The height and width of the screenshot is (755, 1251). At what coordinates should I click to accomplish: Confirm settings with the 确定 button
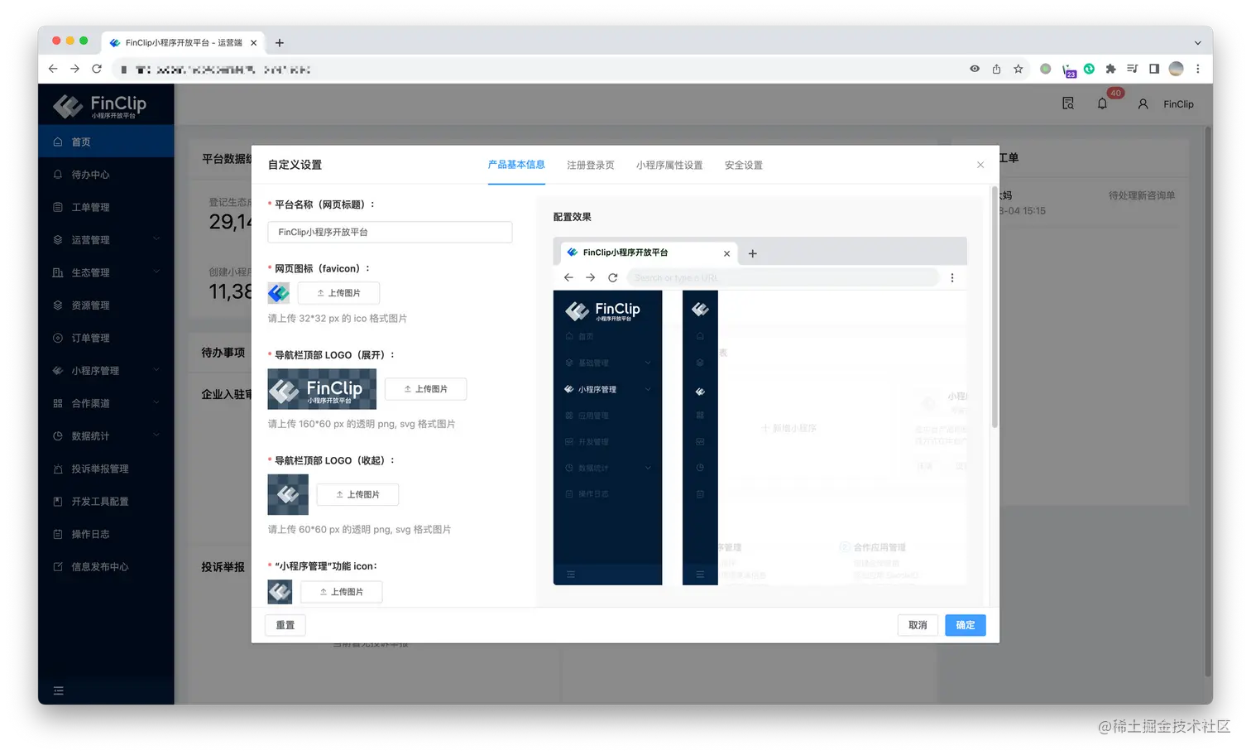click(966, 625)
